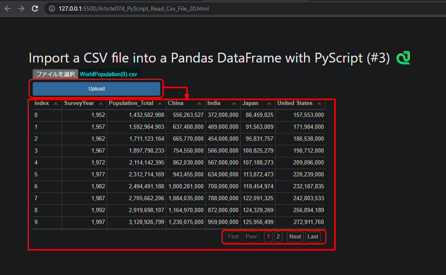Select Japan cell 100,825,279

[258, 150]
